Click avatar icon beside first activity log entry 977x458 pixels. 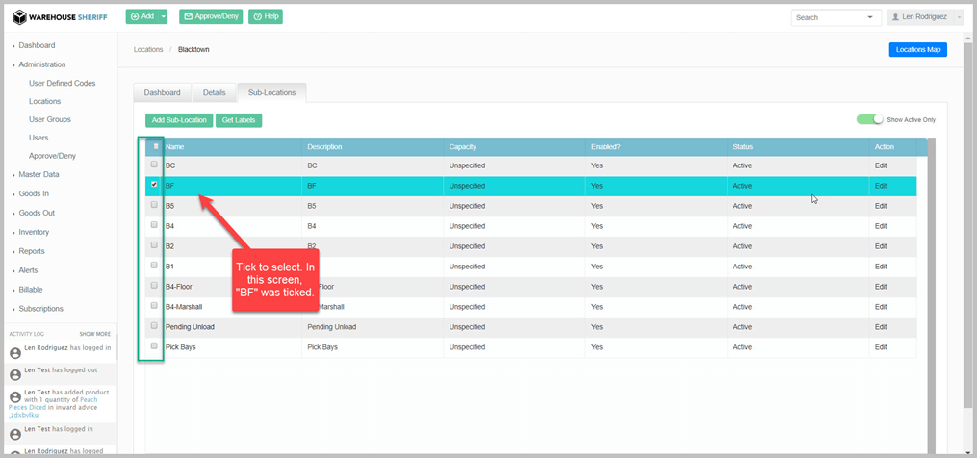click(14, 353)
